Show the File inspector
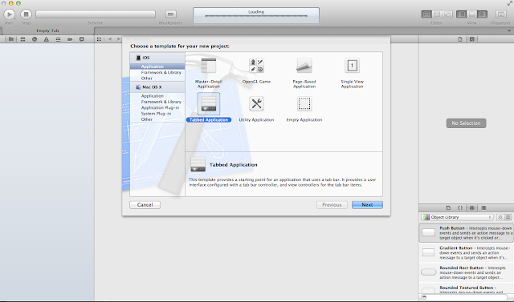514x302 pixels. (460, 39)
